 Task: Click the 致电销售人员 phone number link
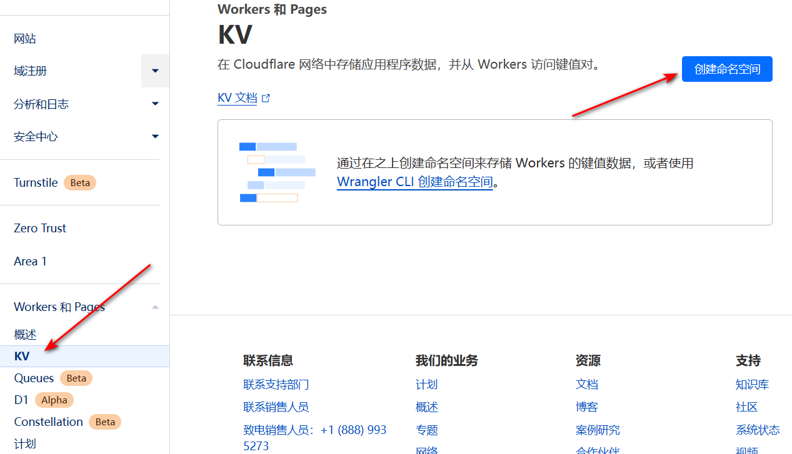pyautogui.click(x=315, y=438)
